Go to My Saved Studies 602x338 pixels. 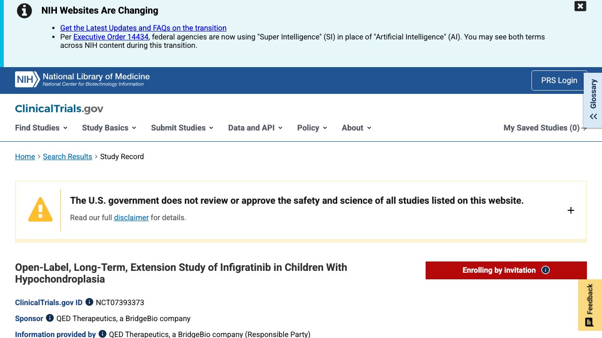[x=545, y=128]
